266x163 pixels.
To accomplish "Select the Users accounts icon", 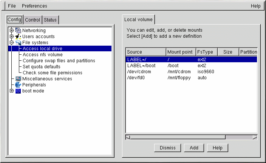I will click(18, 37).
